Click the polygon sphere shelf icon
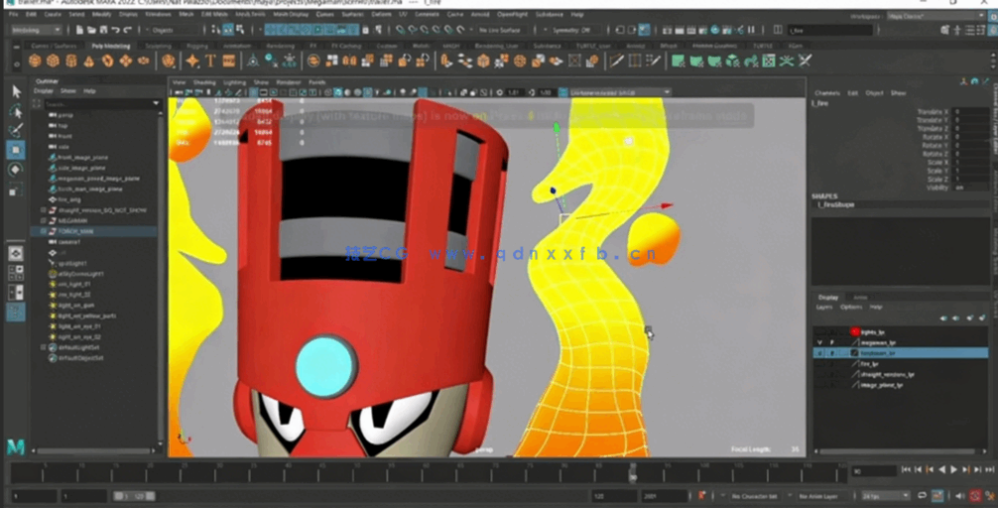This screenshot has height=508, width=998. [37, 62]
